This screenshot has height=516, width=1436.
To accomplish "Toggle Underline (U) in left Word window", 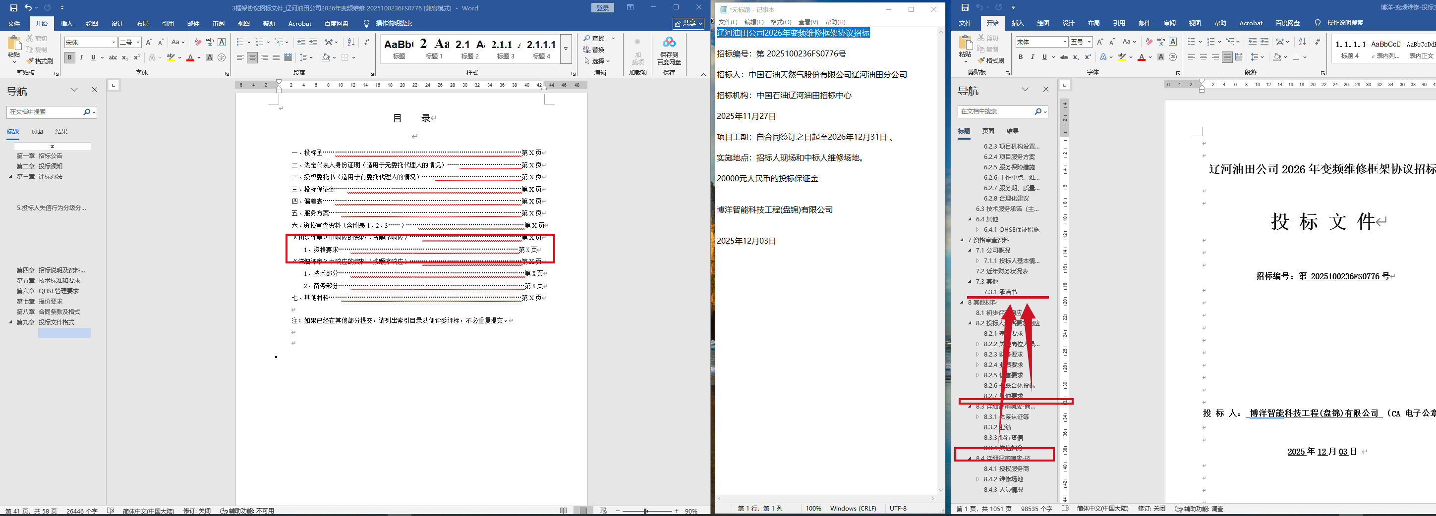I will (x=93, y=57).
